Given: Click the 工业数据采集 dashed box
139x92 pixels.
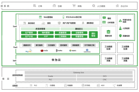Looking at the screenshot, I should click(x=108, y=60).
